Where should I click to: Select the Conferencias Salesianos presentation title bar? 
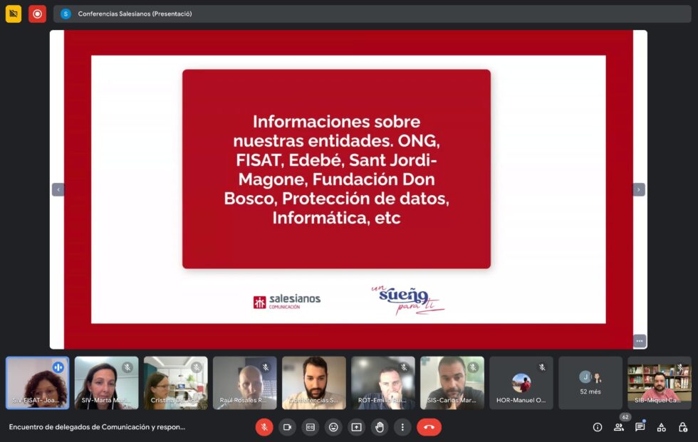pos(135,14)
